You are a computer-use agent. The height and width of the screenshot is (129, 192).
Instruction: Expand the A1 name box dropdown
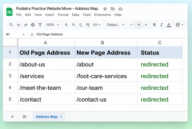[x=23, y=34]
